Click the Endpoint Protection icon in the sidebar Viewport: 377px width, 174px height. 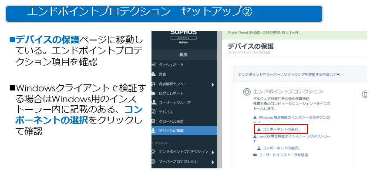[153, 152]
